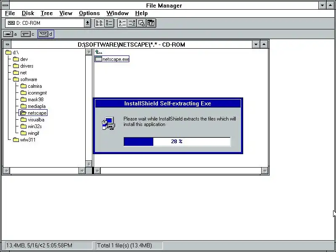Click the view file names only toolbar icon
The image size is (336, 252).
coord(99,23)
